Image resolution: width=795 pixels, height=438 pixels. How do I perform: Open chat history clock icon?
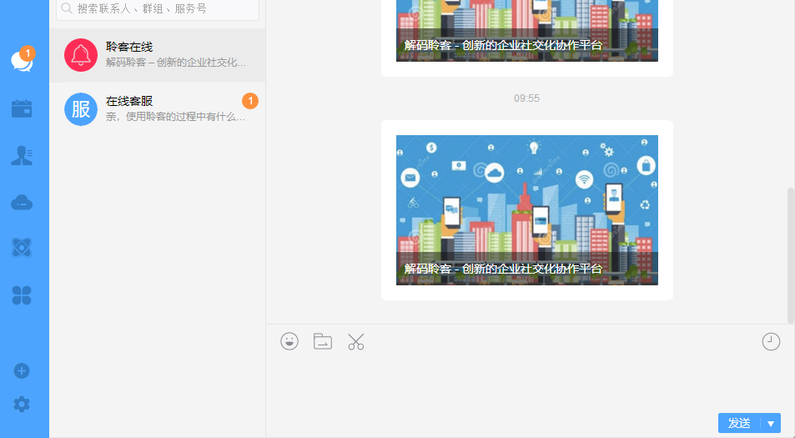coord(771,341)
